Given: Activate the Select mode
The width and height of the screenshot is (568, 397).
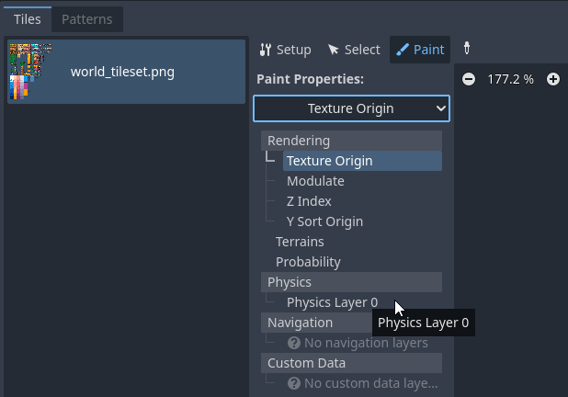Looking at the screenshot, I should coord(354,50).
